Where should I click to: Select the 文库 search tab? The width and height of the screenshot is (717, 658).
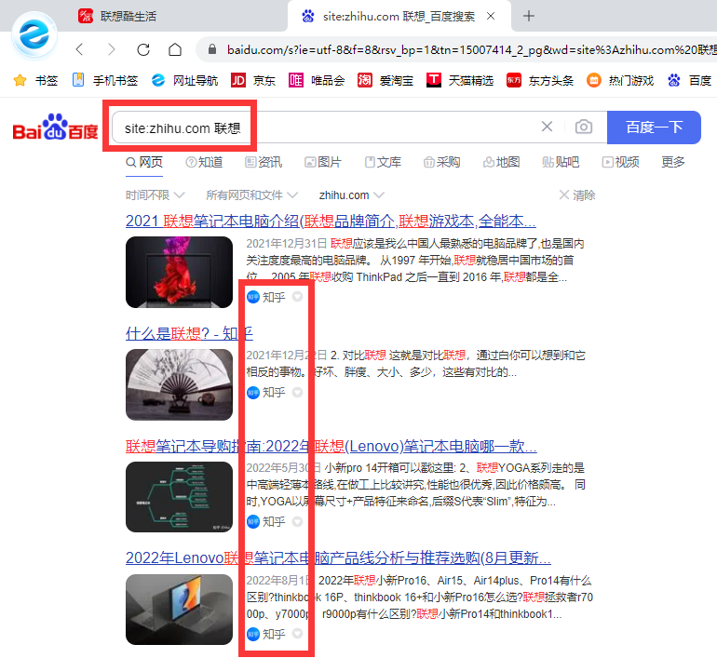383,162
